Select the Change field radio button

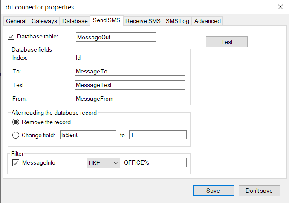tap(16, 135)
